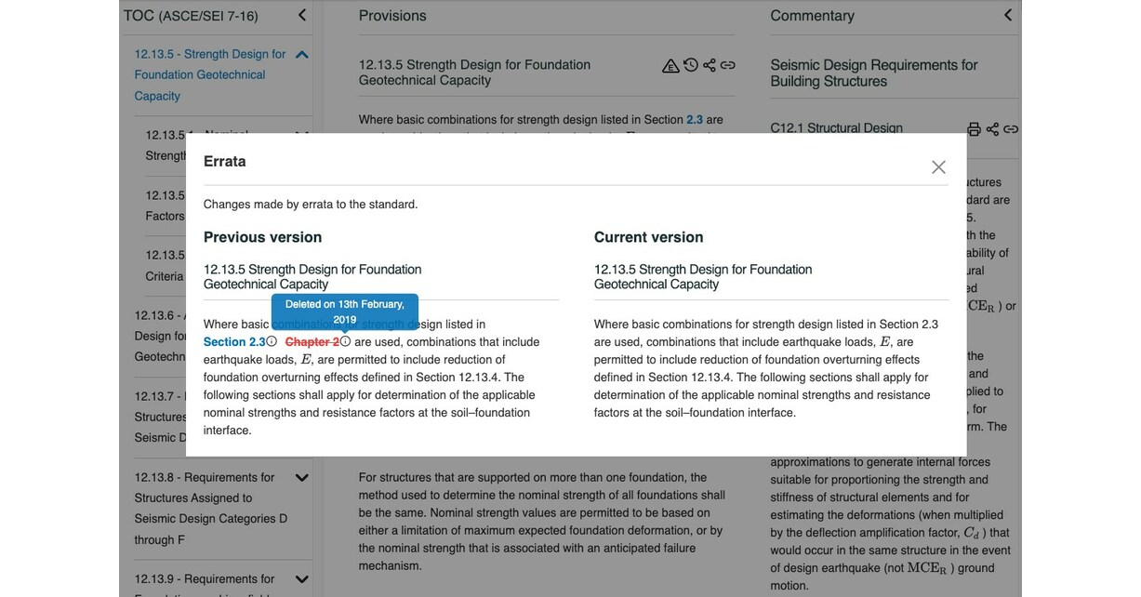Copy link to section 12.13.5 Provisions

[728, 65]
